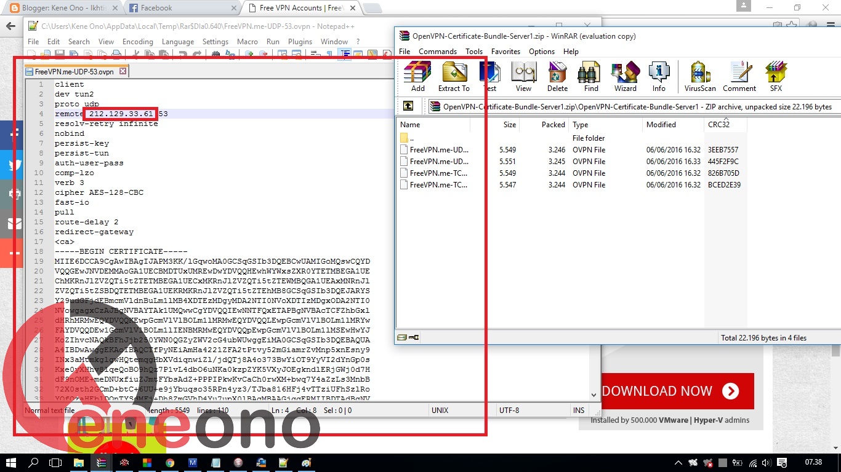This screenshot has height=472, width=841.
Task: Run VirusScan from WinRAR toolbar
Action: (700, 77)
